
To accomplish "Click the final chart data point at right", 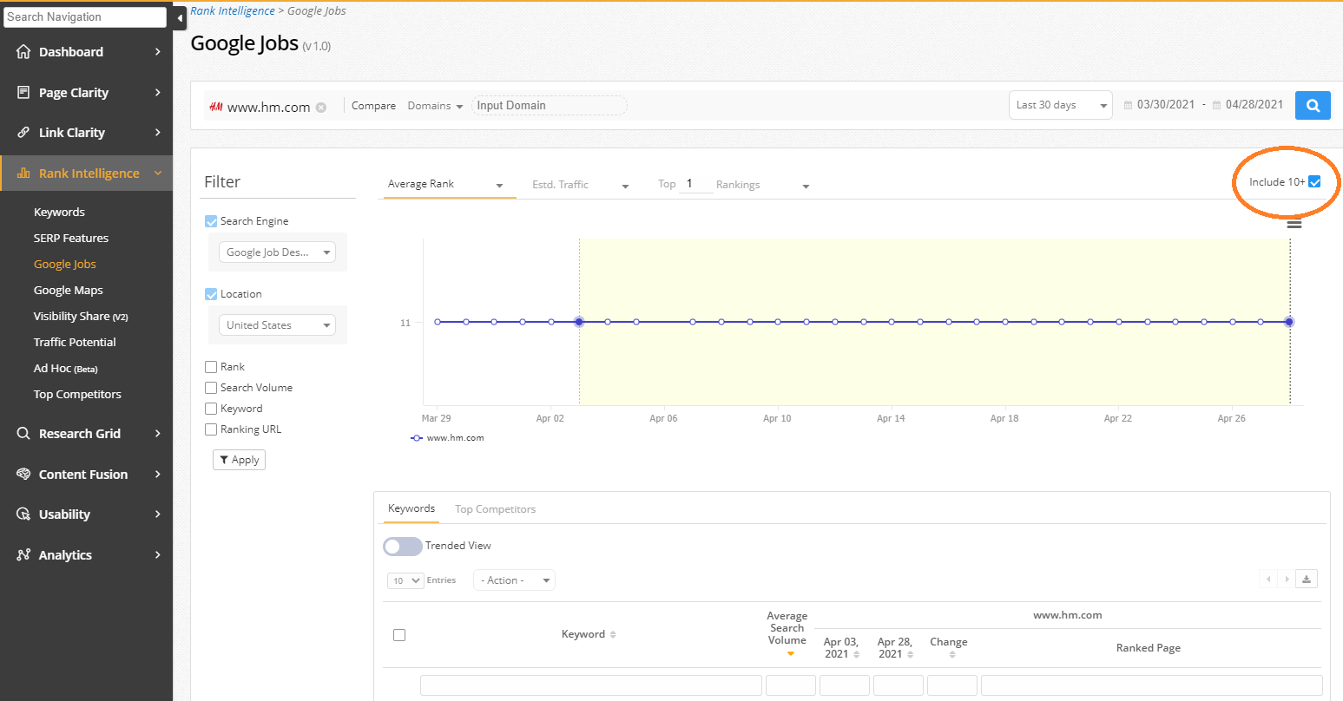I will [1289, 322].
